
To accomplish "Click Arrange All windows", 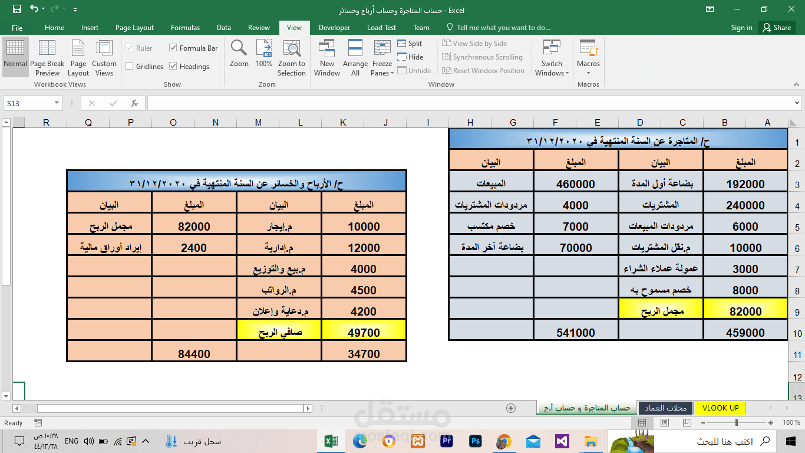I will tap(355, 57).
